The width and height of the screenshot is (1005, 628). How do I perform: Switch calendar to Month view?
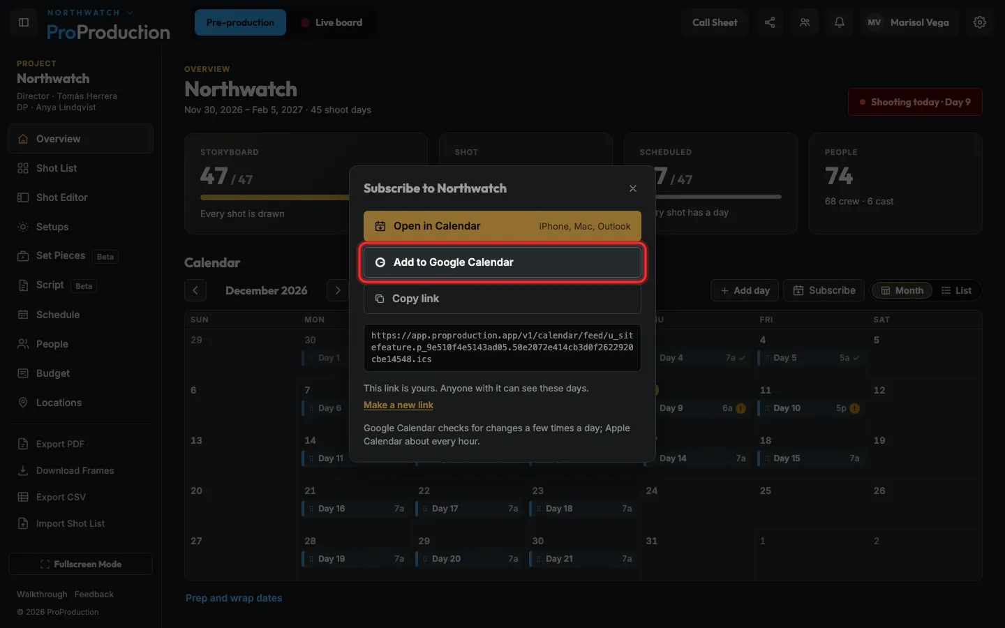902,290
